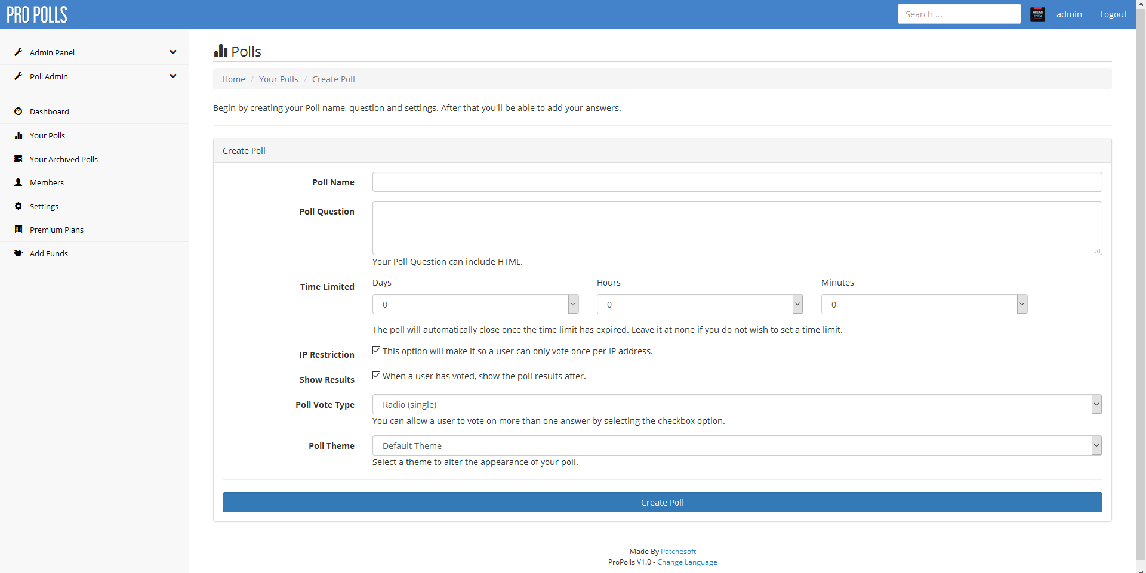The width and height of the screenshot is (1146, 573).
Task: Click the Admin Panel wrench icon
Action: coord(19,52)
